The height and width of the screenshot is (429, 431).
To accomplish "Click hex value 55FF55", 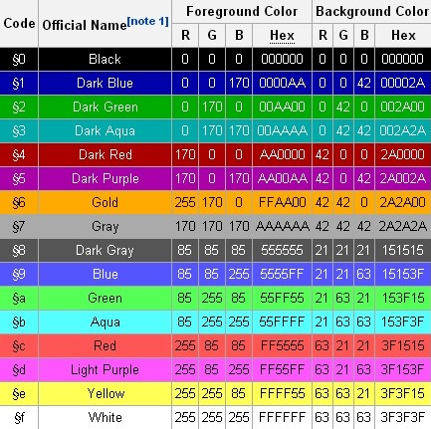I will [282, 298].
